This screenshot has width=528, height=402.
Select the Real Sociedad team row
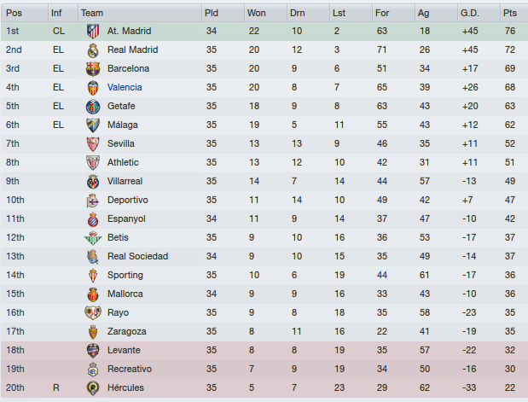point(264,256)
